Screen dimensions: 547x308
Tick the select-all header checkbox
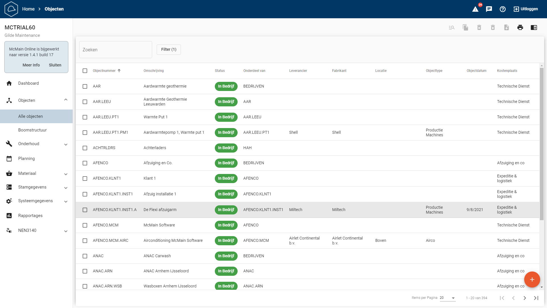(85, 71)
